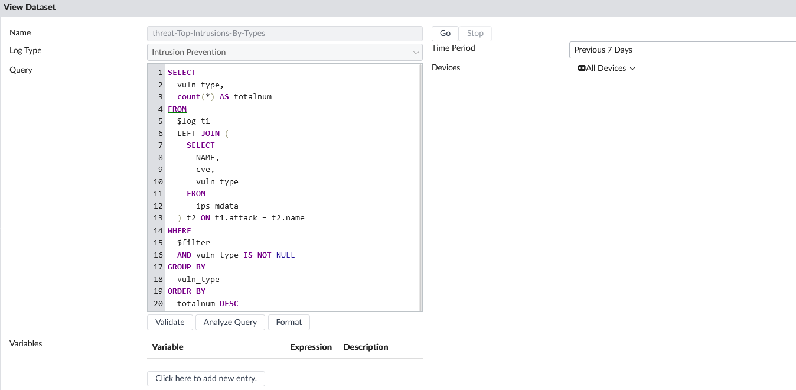Click line number 1 in editor gutter
Screen dimensions: 796x390
tap(160, 73)
